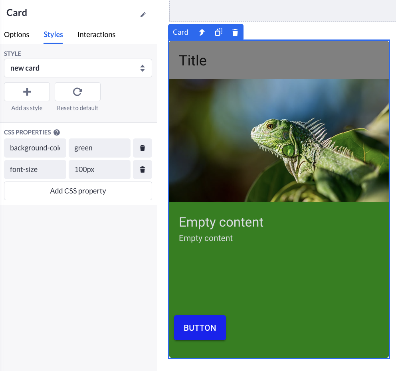Select the iguana image on the card
This screenshot has width=396, height=371.
pyautogui.click(x=279, y=140)
